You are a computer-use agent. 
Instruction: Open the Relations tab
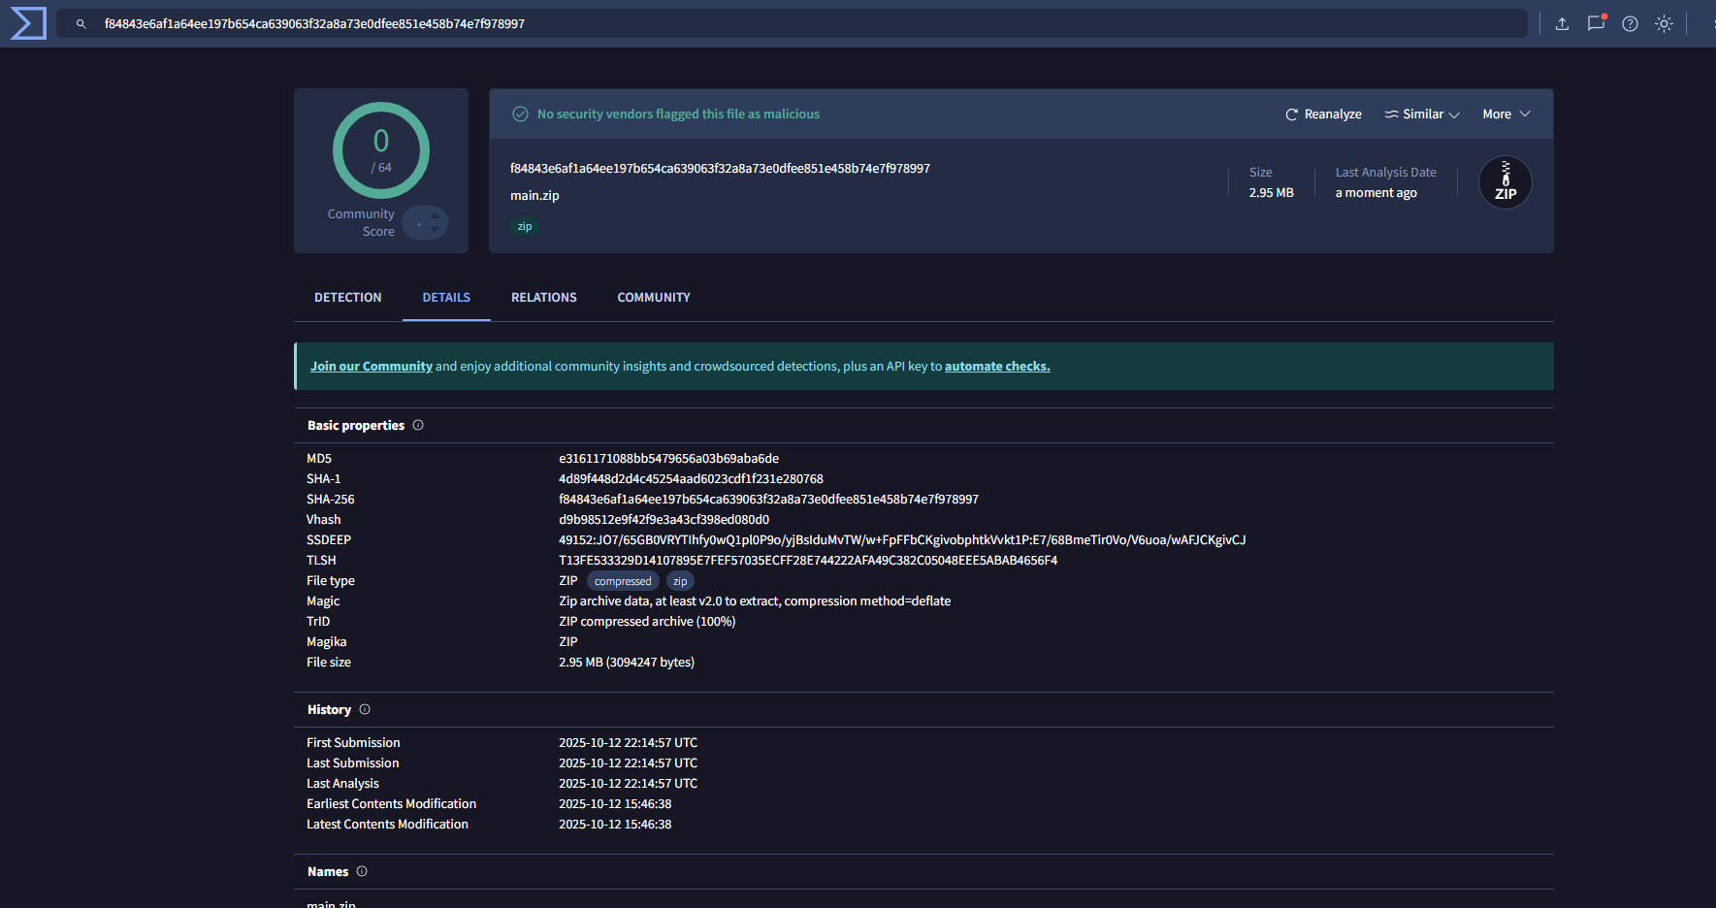[x=543, y=298]
